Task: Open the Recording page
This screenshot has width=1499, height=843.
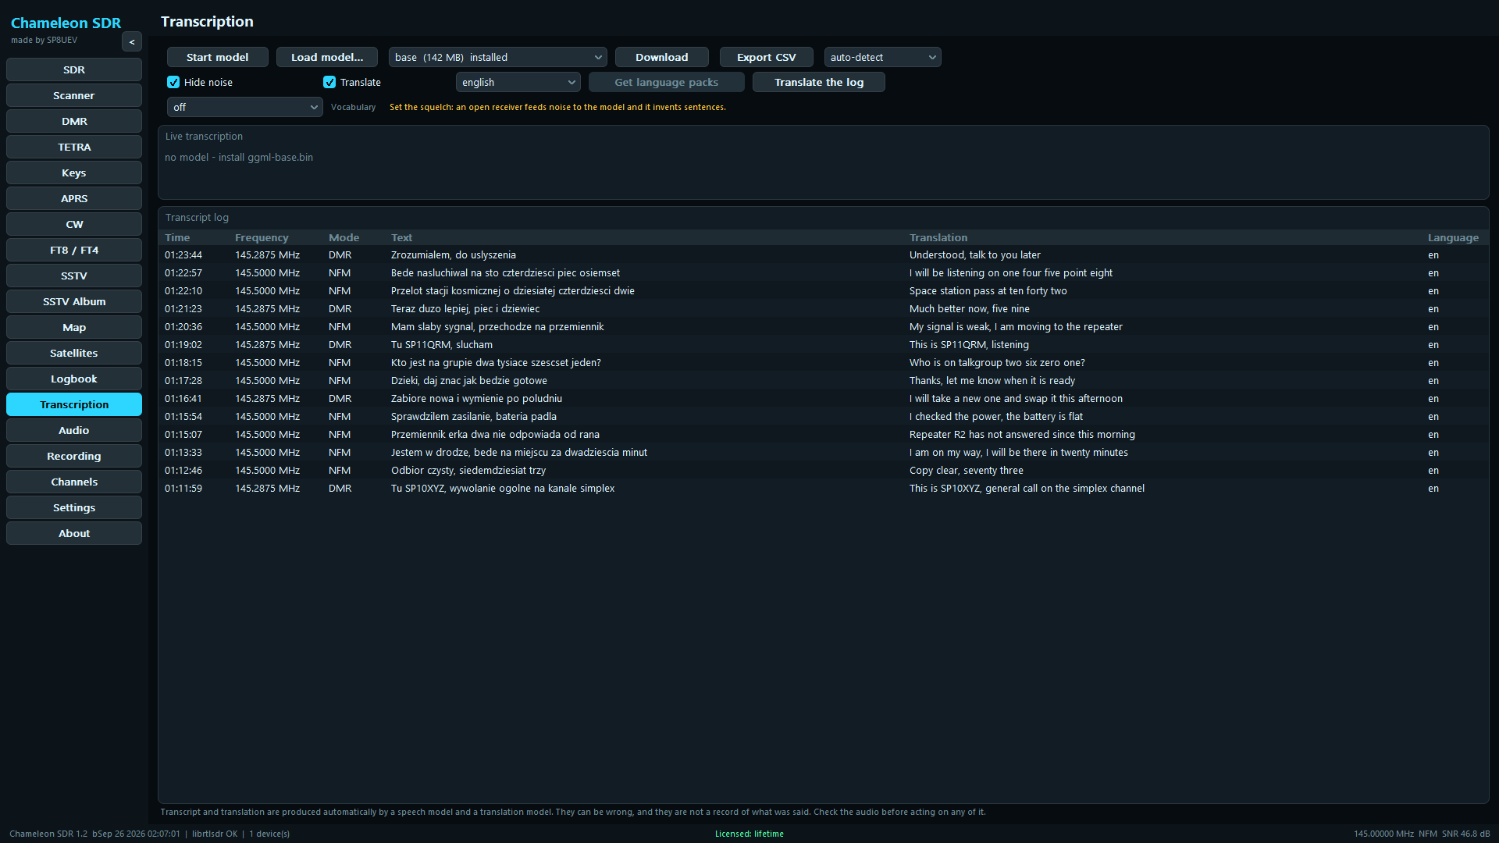Action: pyautogui.click(x=74, y=456)
